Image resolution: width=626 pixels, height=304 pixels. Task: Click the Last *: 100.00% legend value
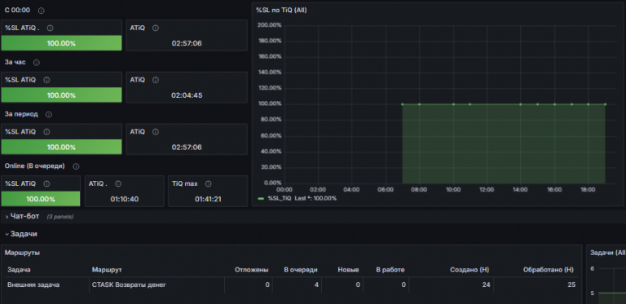[x=315, y=198]
